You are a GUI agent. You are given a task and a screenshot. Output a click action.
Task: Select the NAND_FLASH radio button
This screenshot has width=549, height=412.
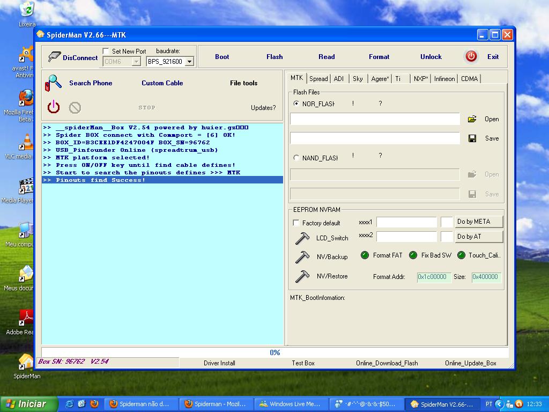pos(296,158)
